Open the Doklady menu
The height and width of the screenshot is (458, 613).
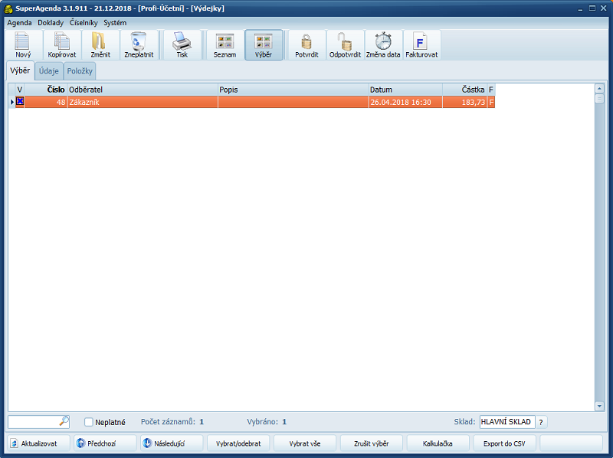(51, 23)
